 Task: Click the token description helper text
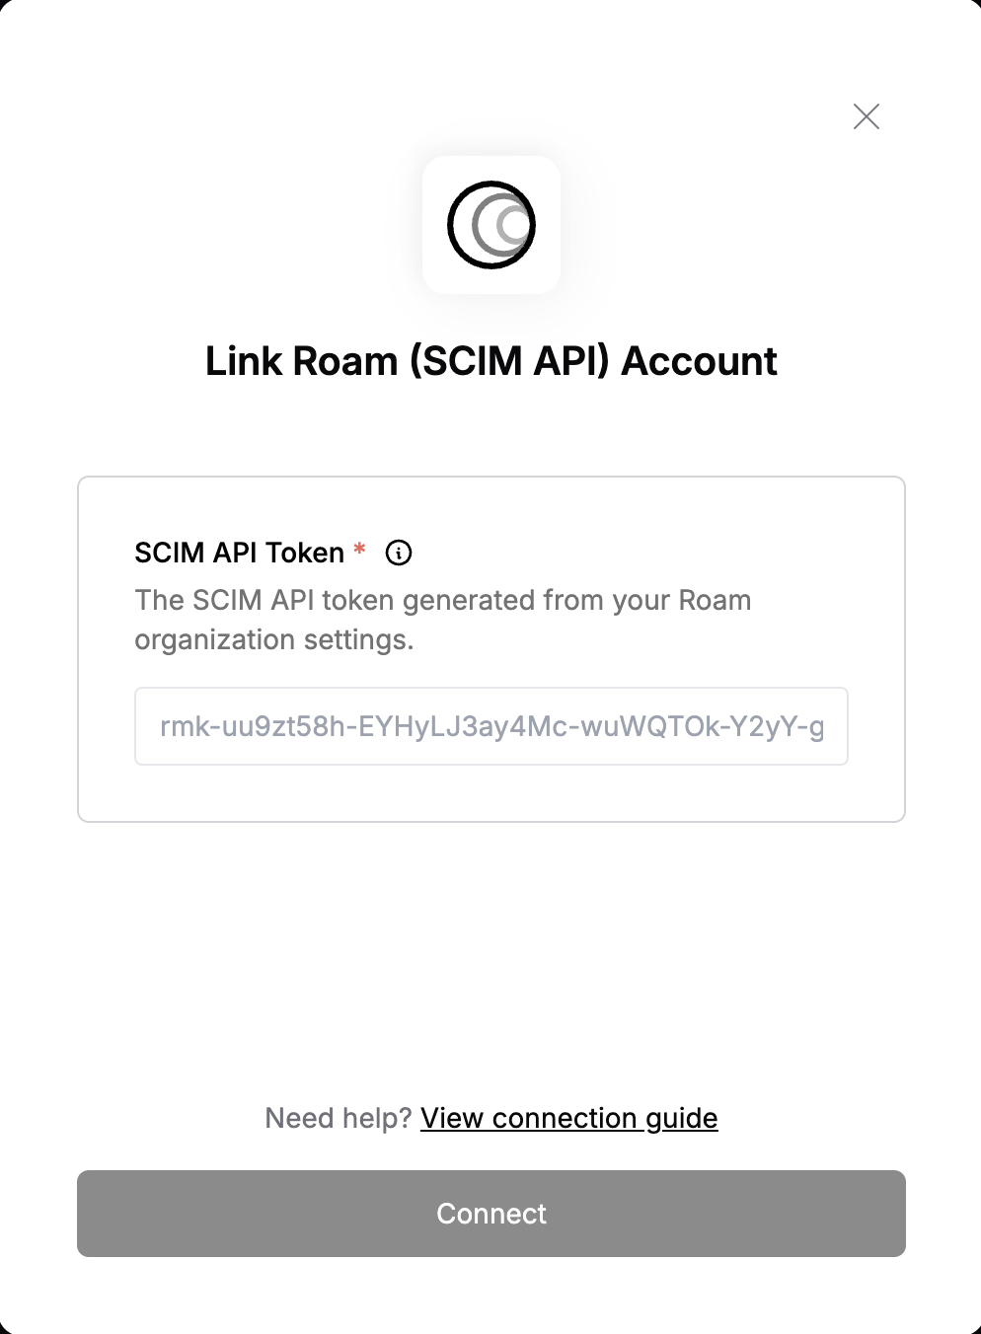click(443, 620)
